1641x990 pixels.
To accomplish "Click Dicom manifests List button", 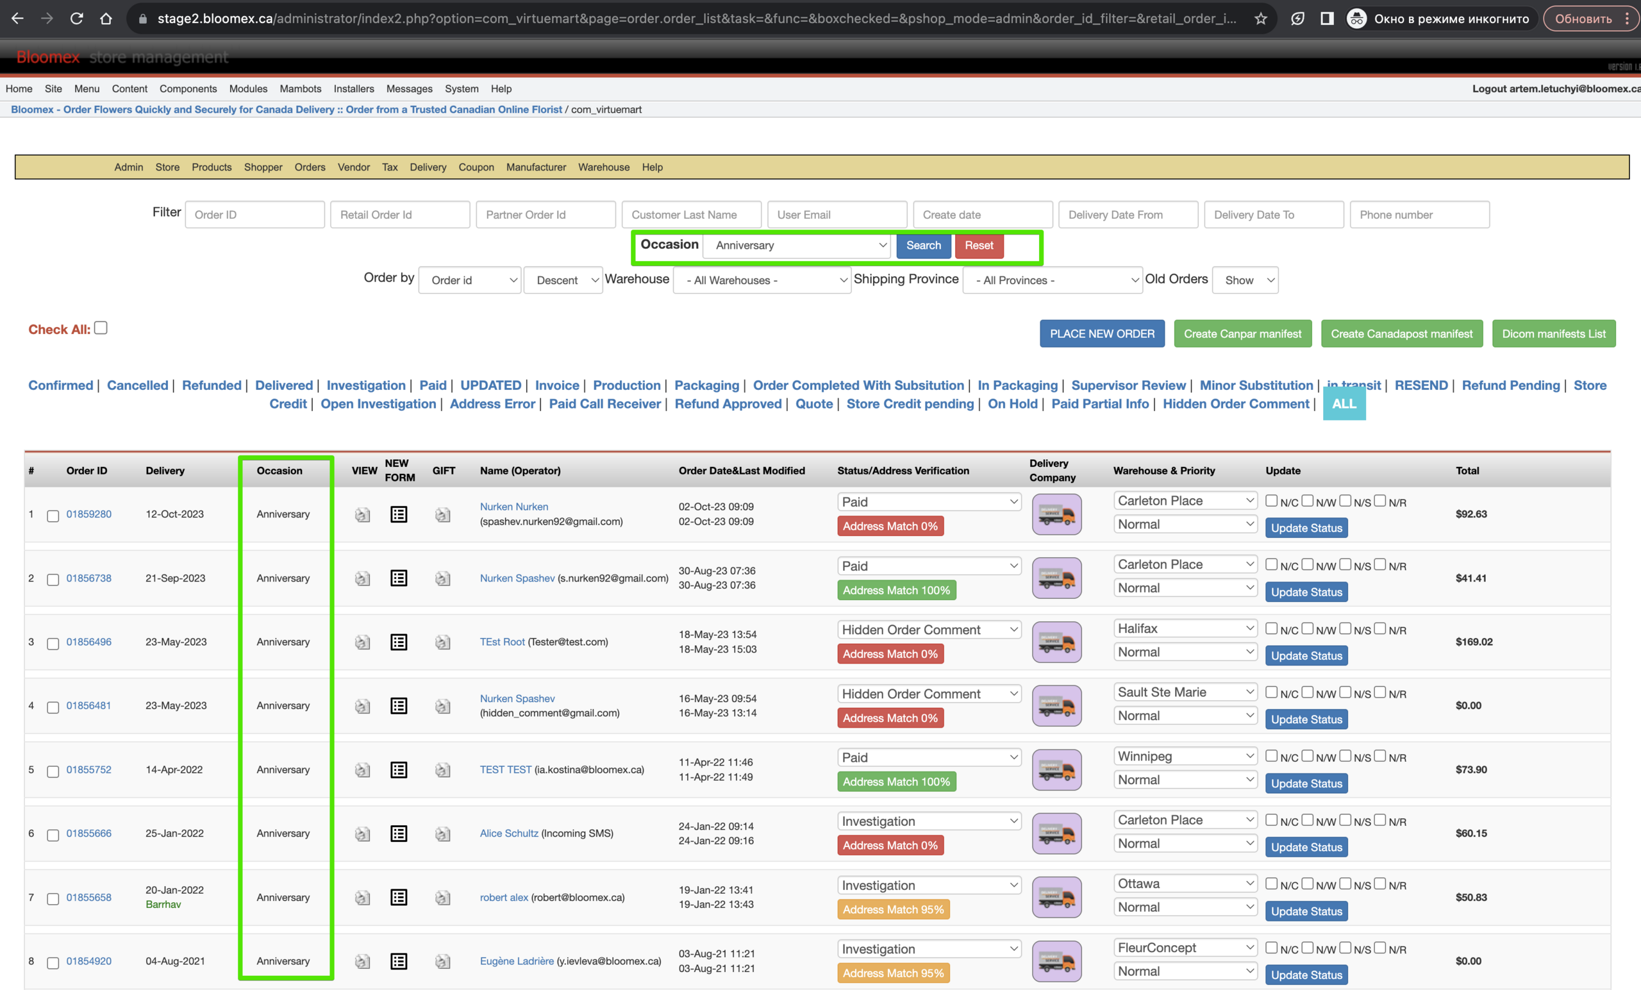I will (1553, 334).
